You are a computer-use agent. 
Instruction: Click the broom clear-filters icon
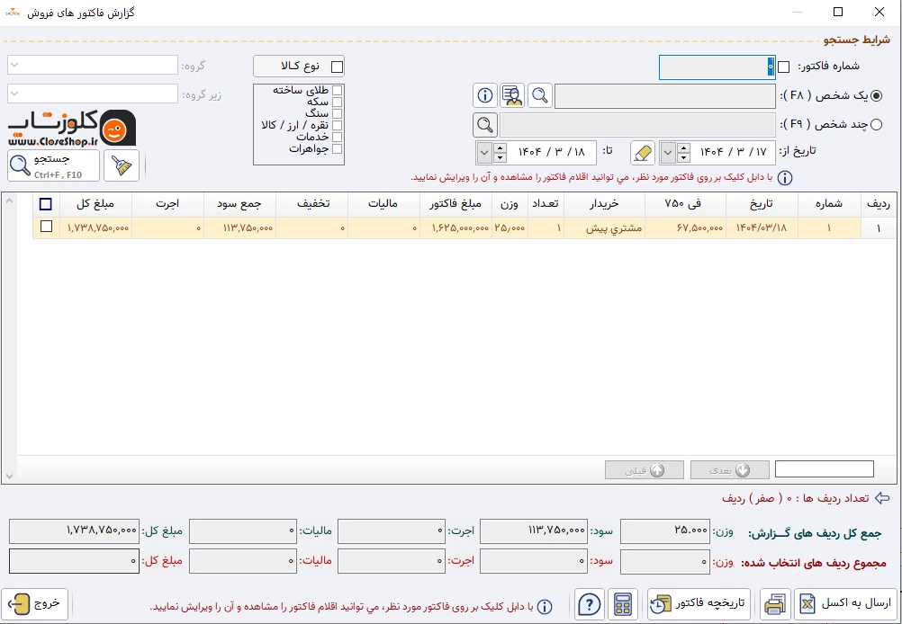[x=122, y=165]
